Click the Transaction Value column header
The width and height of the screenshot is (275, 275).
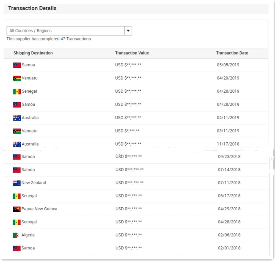click(x=132, y=53)
